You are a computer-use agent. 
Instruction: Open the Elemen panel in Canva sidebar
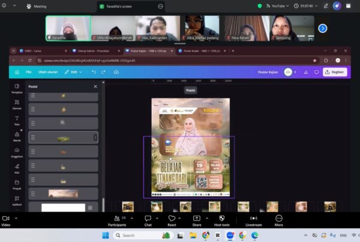point(17,103)
